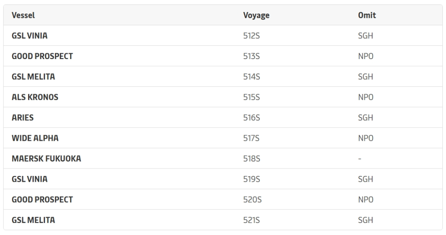Click the Vessel column header
Image resolution: width=446 pixels, height=235 pixels.
[23, 15]
